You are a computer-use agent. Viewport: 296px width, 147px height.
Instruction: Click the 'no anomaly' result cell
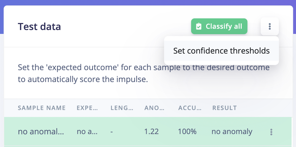[232, 132]
